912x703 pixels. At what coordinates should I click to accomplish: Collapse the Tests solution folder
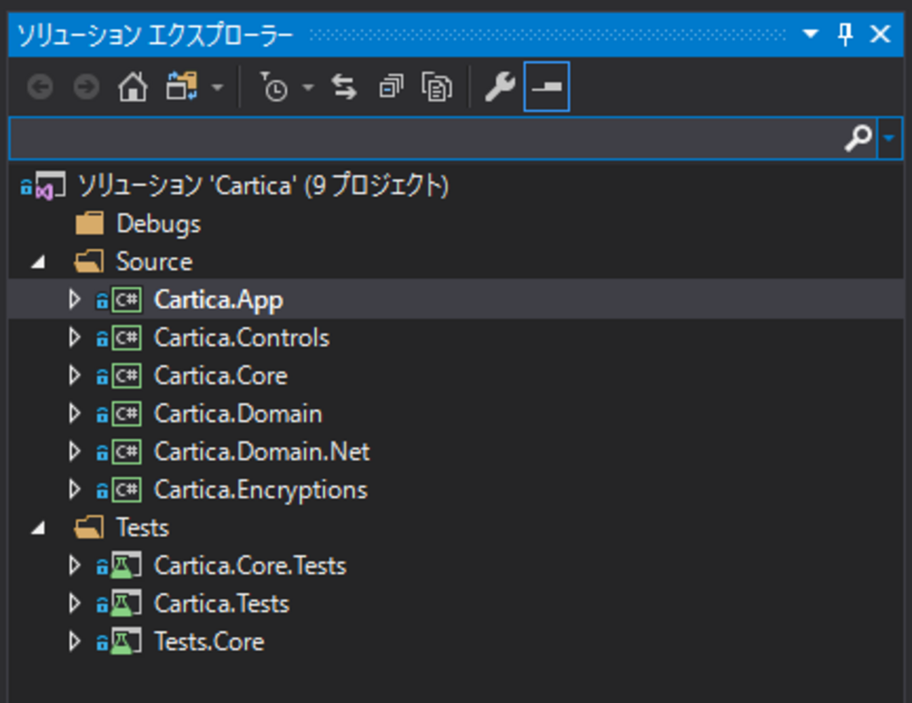[39, 528]
